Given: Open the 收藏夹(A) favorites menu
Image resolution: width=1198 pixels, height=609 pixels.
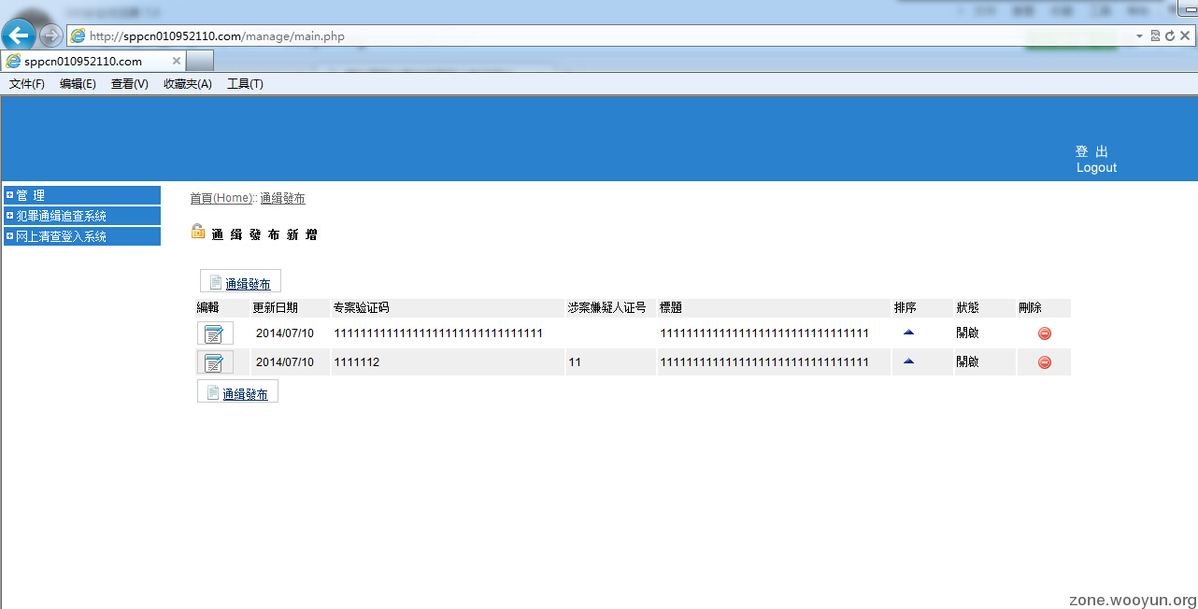Looking at the screenshot, I should (188, 84).
